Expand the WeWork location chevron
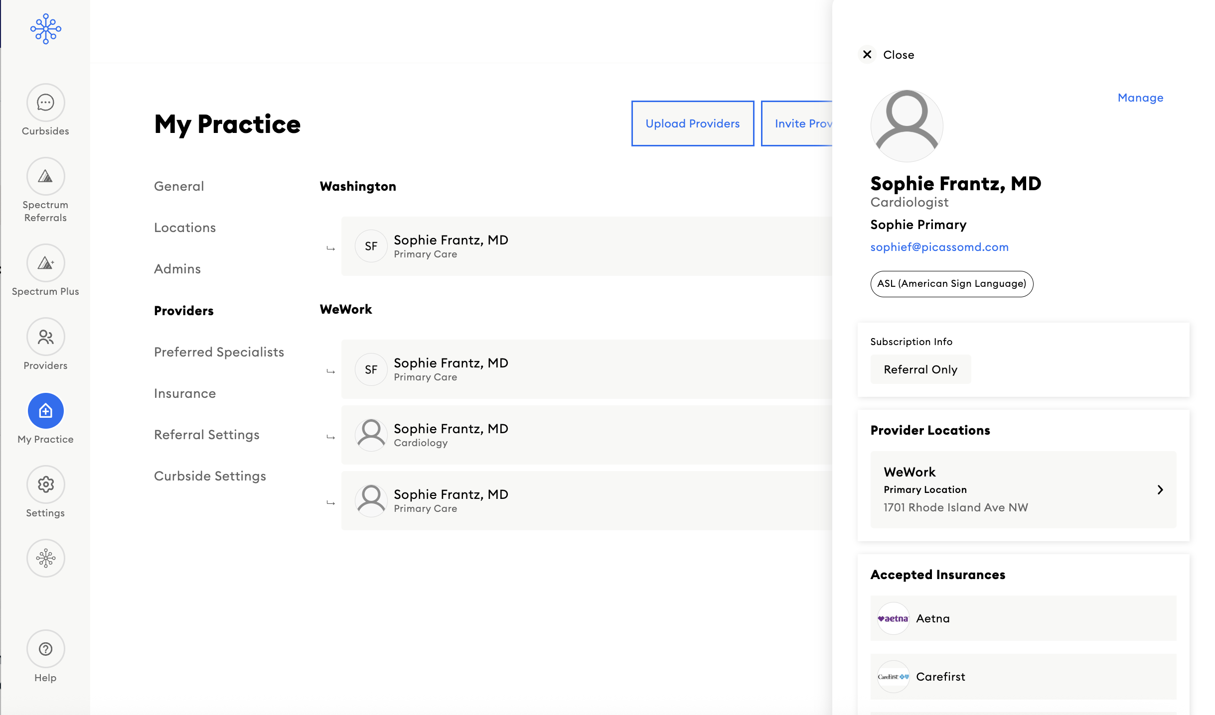The image size is (1215, 715). click(1160, 489)
